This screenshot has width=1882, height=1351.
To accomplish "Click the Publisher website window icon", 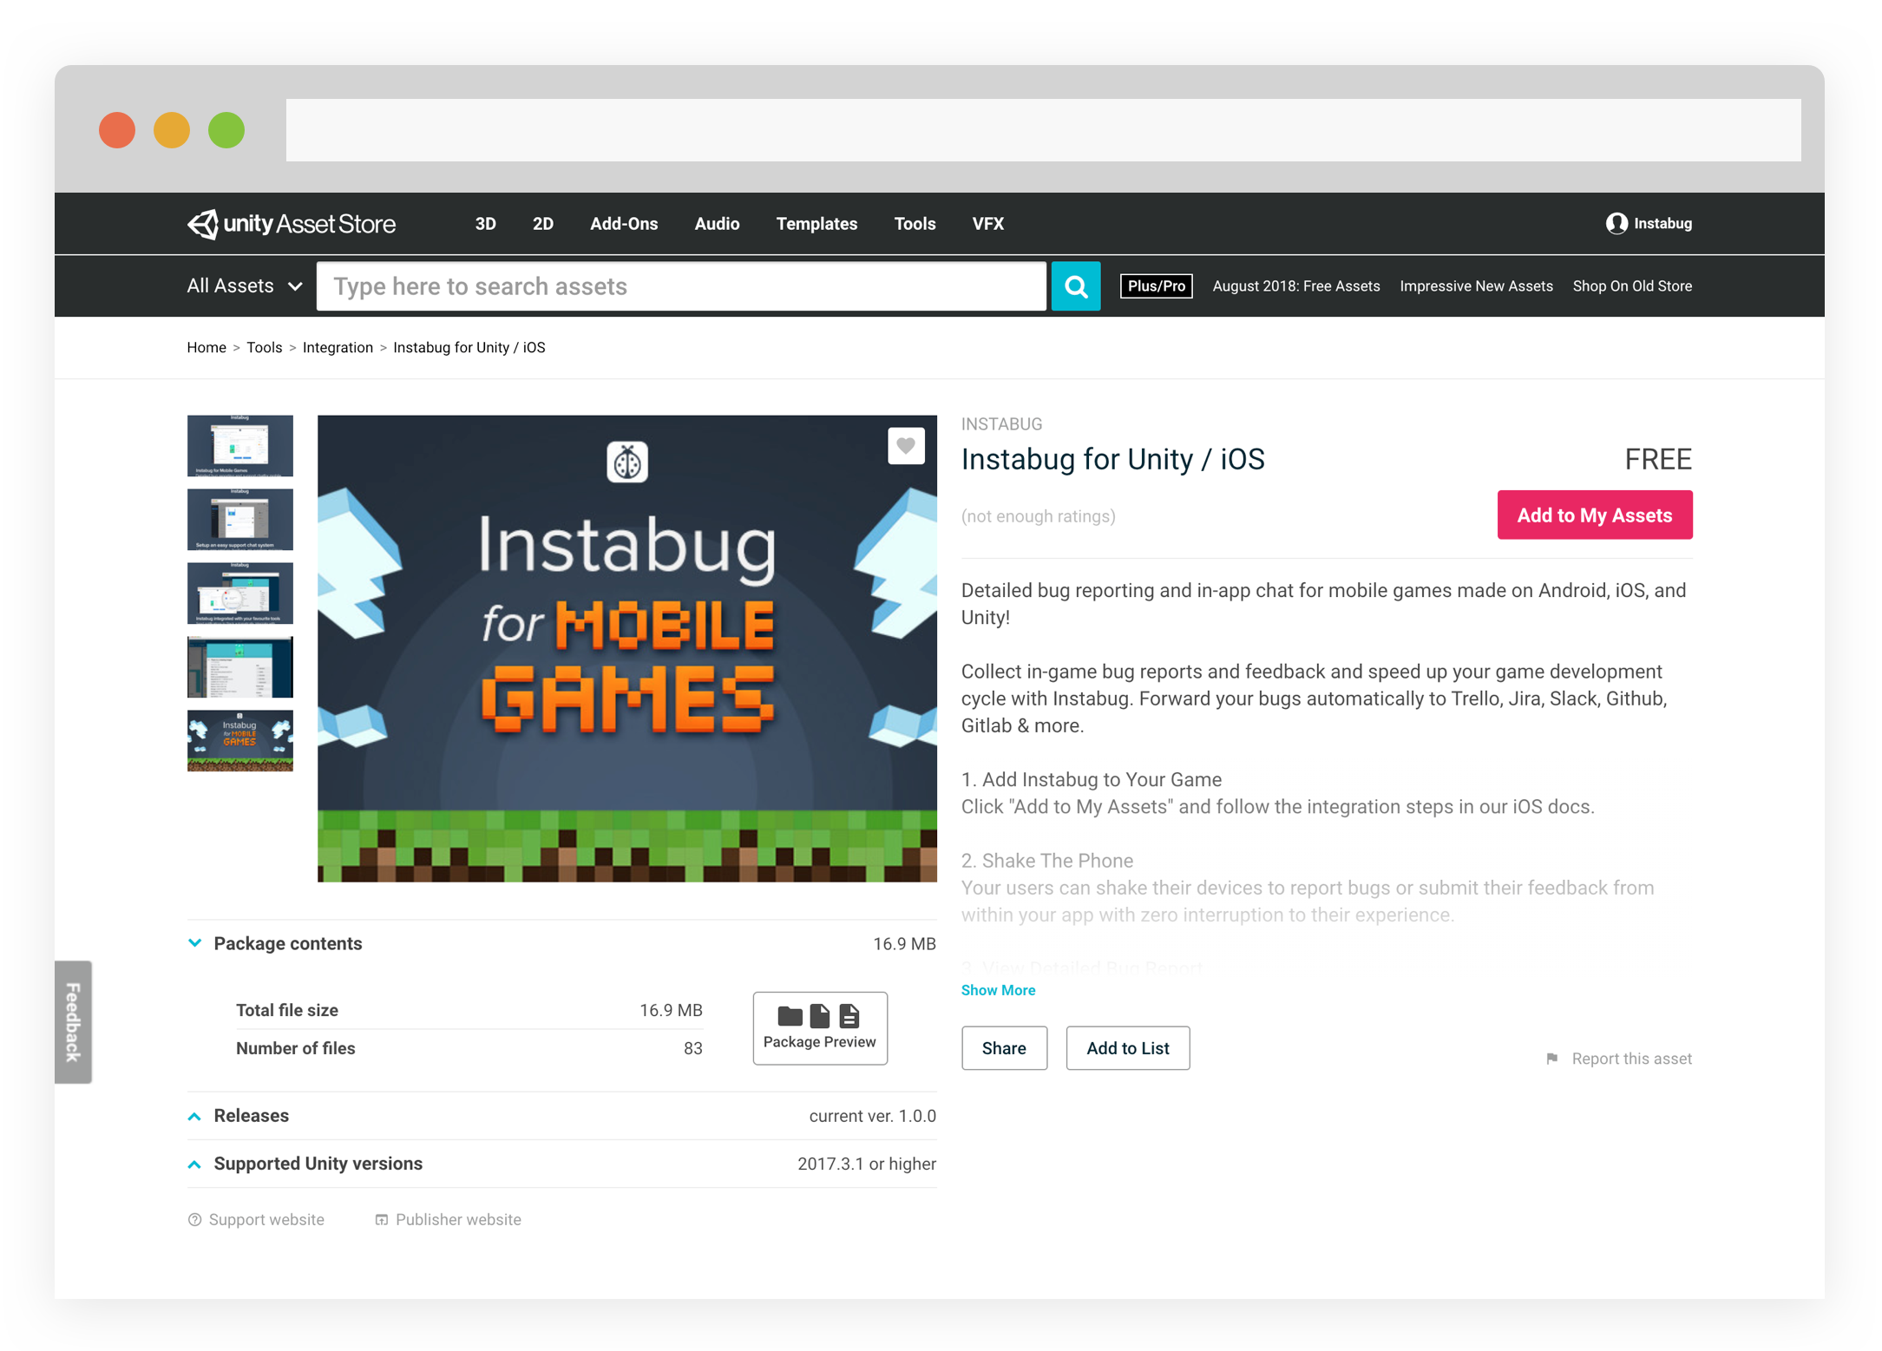I will coord(381,1220).
